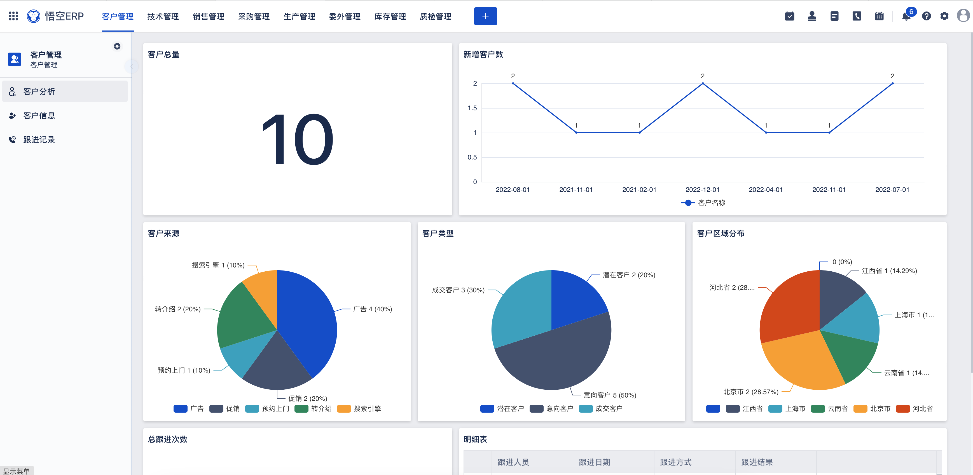This screenshot has width=973, height=475.
Task: Open 跟进记录 sidebar entry
Action: (39, 140)
